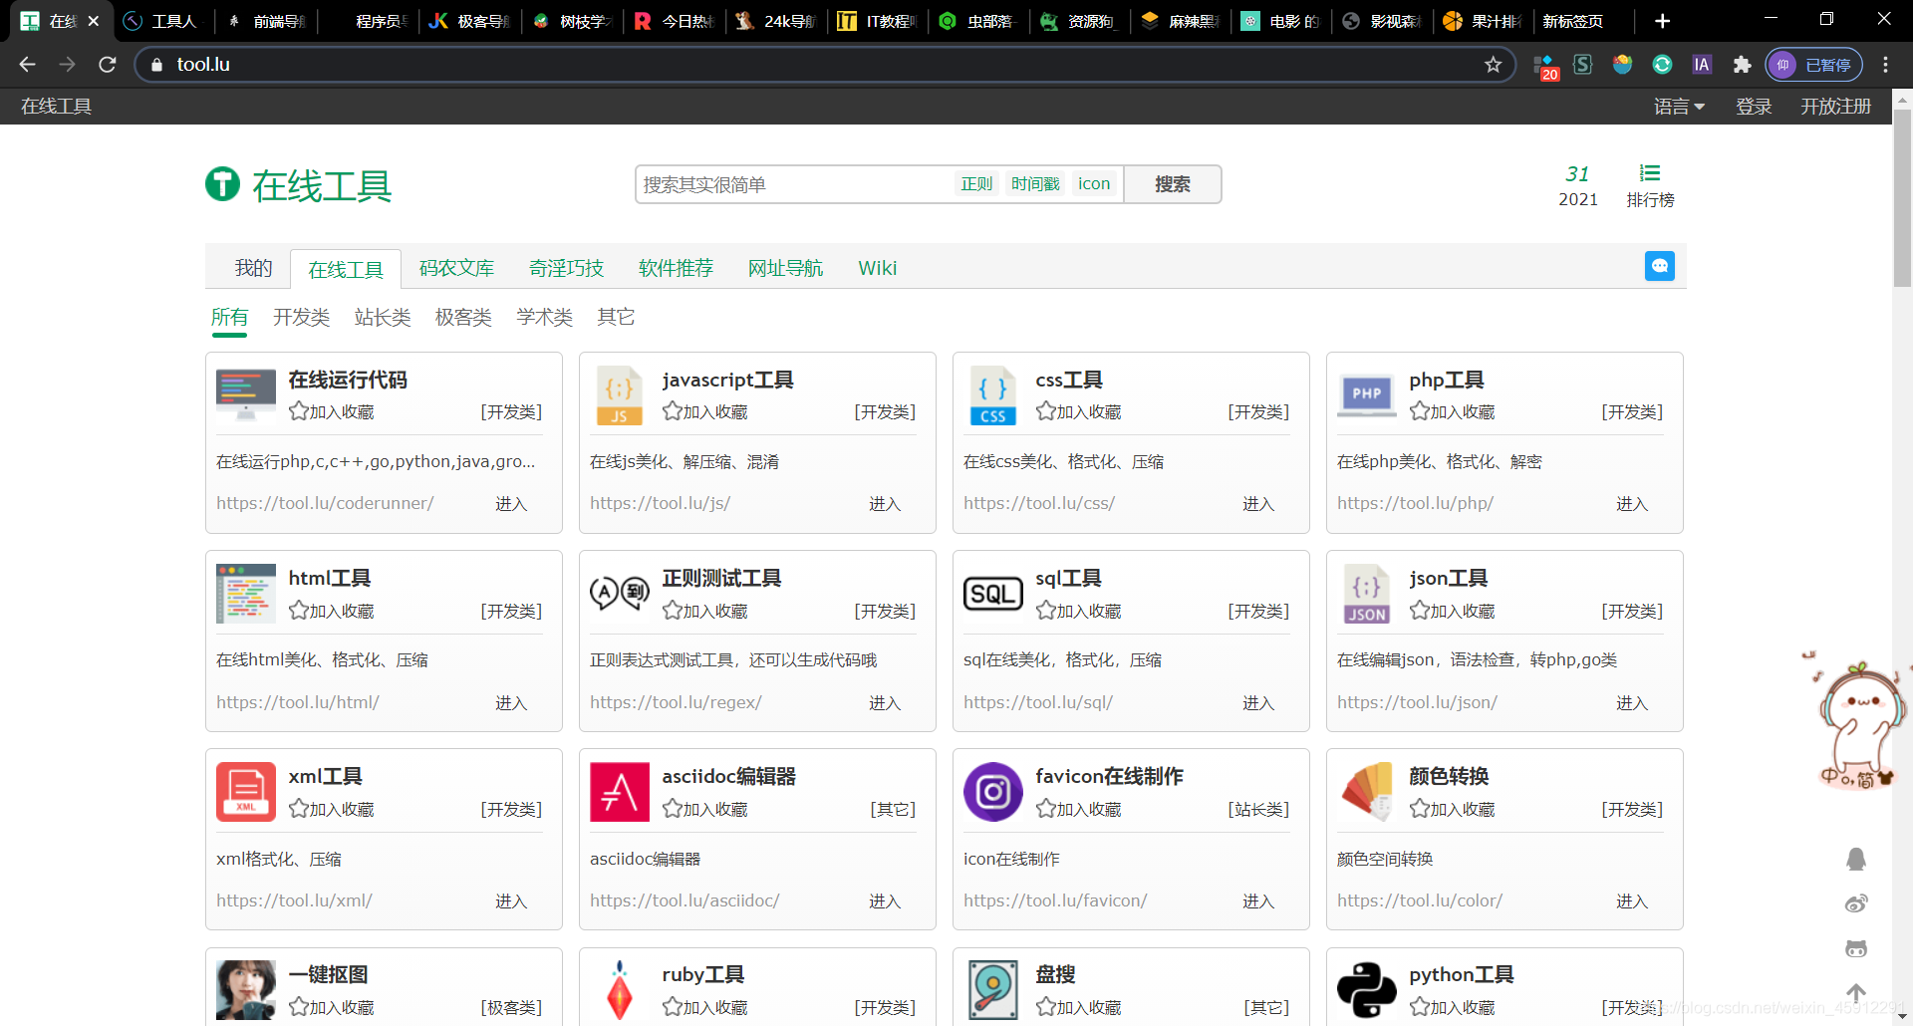Open the sql工具 SQL icon
The height and width of the screenshot is (1026, 1913).
[993, 594]
